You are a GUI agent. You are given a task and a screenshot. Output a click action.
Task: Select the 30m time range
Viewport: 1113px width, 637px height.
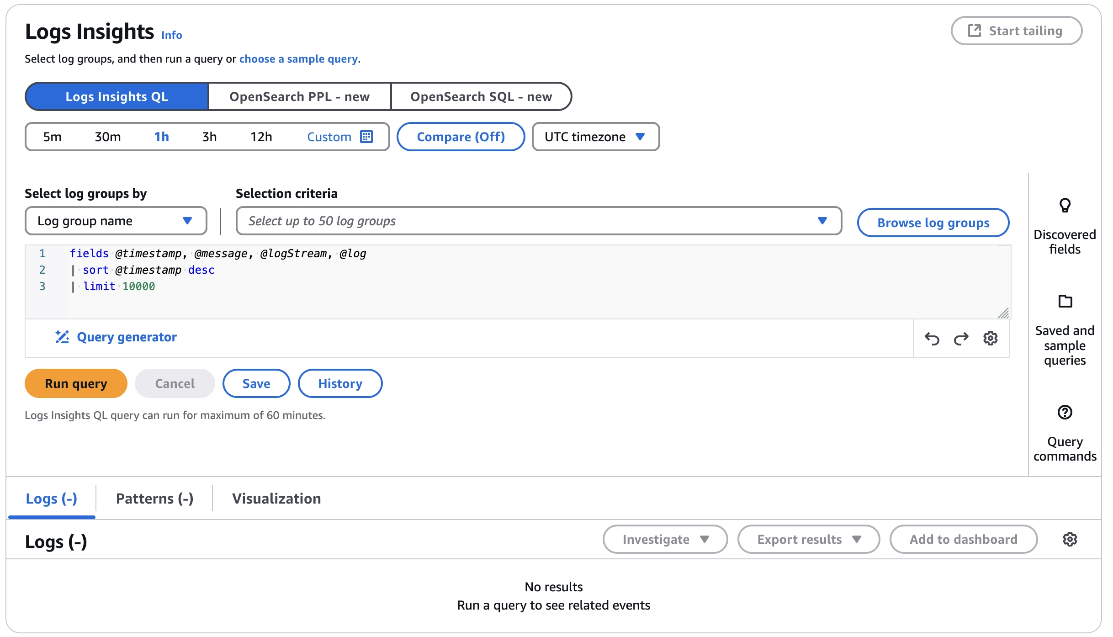click(107, 137)
